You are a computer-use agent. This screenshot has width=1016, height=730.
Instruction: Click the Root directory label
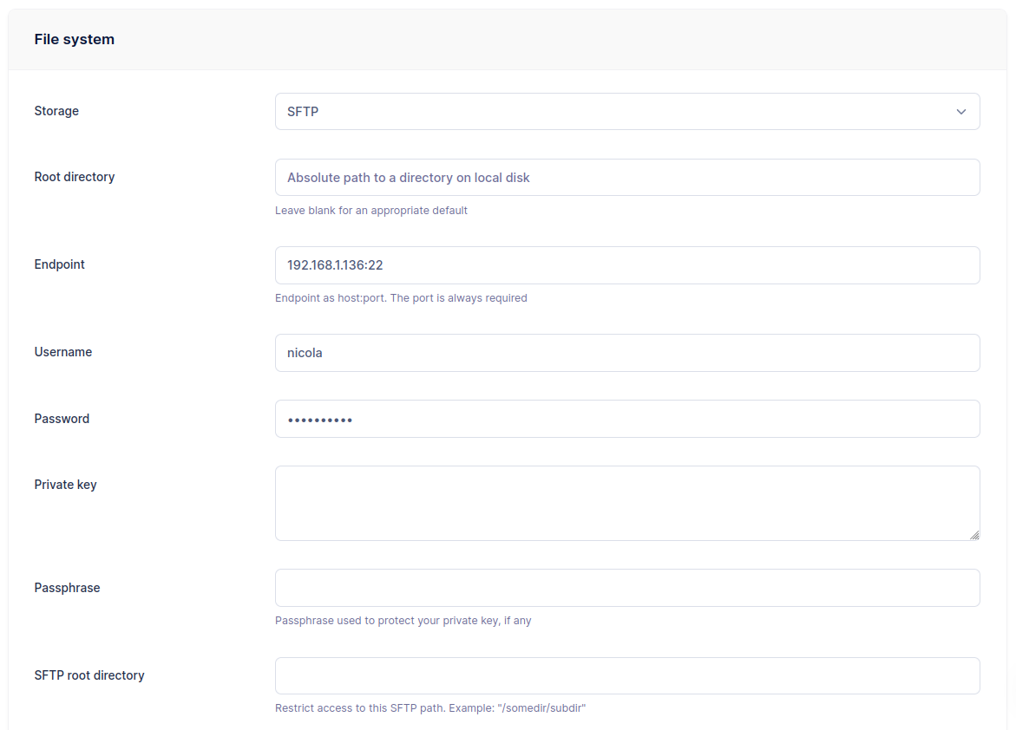click(74, 177)
